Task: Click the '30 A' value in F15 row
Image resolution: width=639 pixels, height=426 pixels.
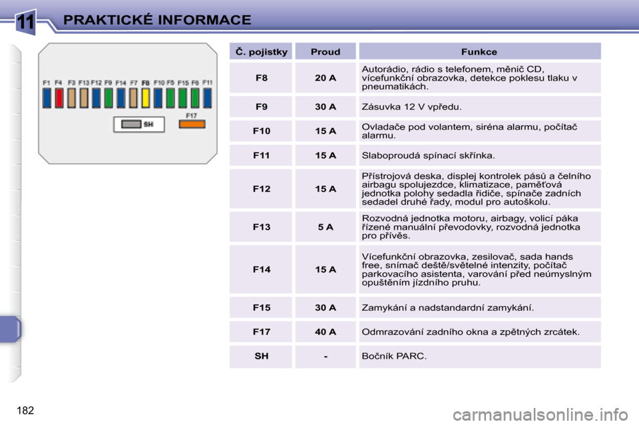Action: click(325, 308)
